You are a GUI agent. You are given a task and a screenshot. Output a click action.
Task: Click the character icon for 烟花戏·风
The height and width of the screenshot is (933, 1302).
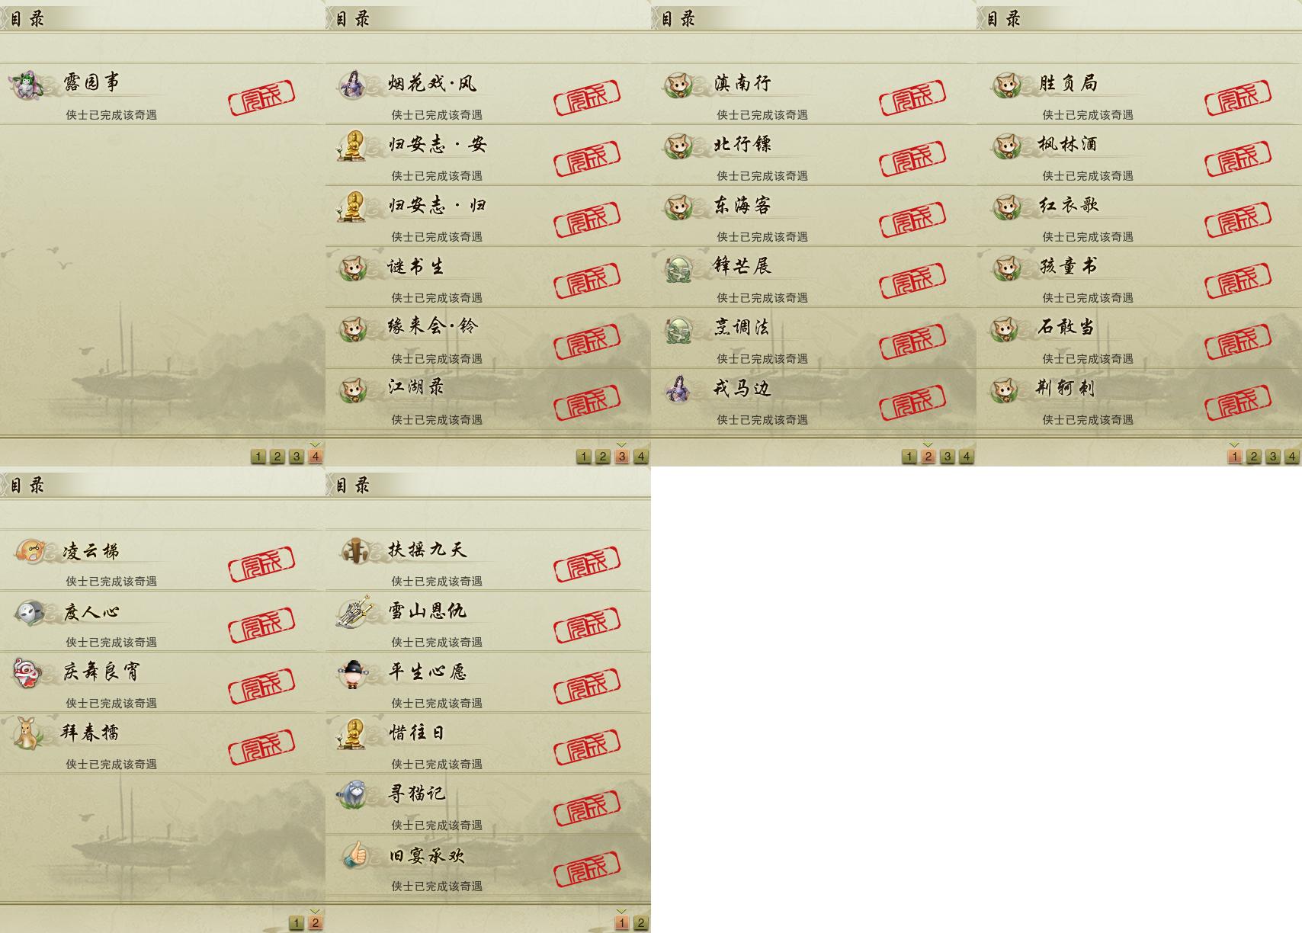[x=352, y=85]
